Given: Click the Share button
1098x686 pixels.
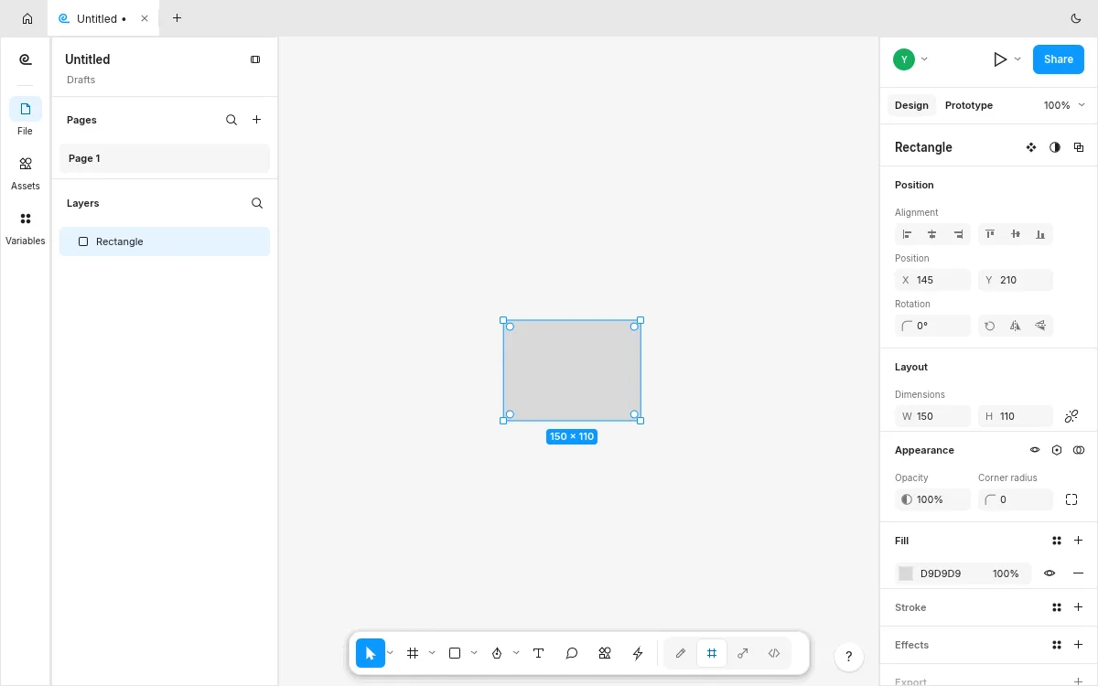Looking at the screenshot, I should (1059, 59).
